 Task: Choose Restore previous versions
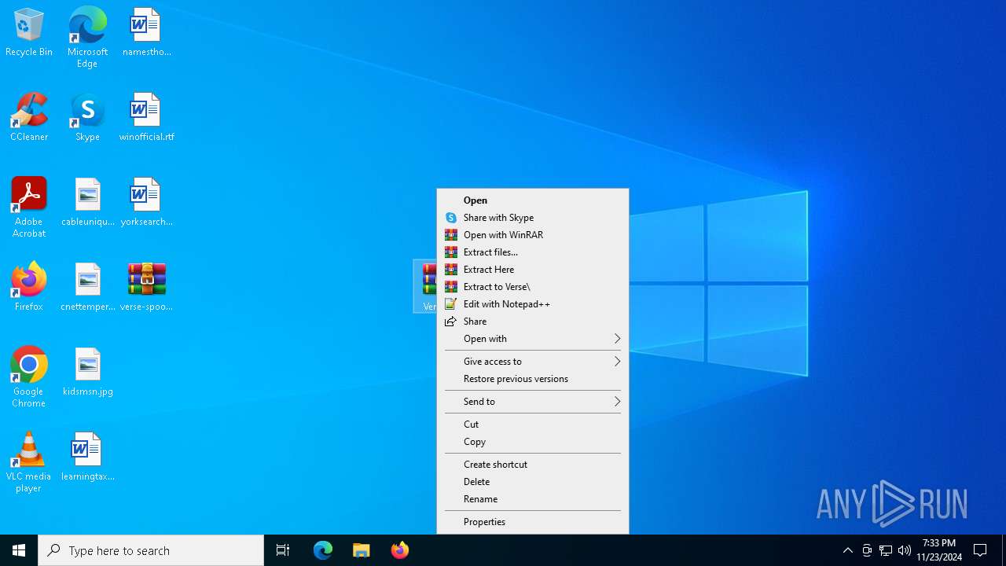coord(533,379)
